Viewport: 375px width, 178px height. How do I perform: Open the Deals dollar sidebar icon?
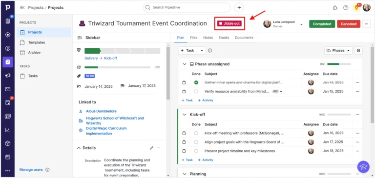tap(8, 48)
